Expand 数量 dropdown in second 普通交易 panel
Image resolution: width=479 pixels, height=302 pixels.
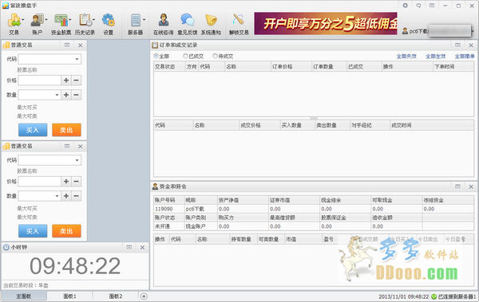57,196
